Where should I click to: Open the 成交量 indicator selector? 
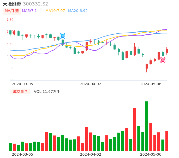20,92
